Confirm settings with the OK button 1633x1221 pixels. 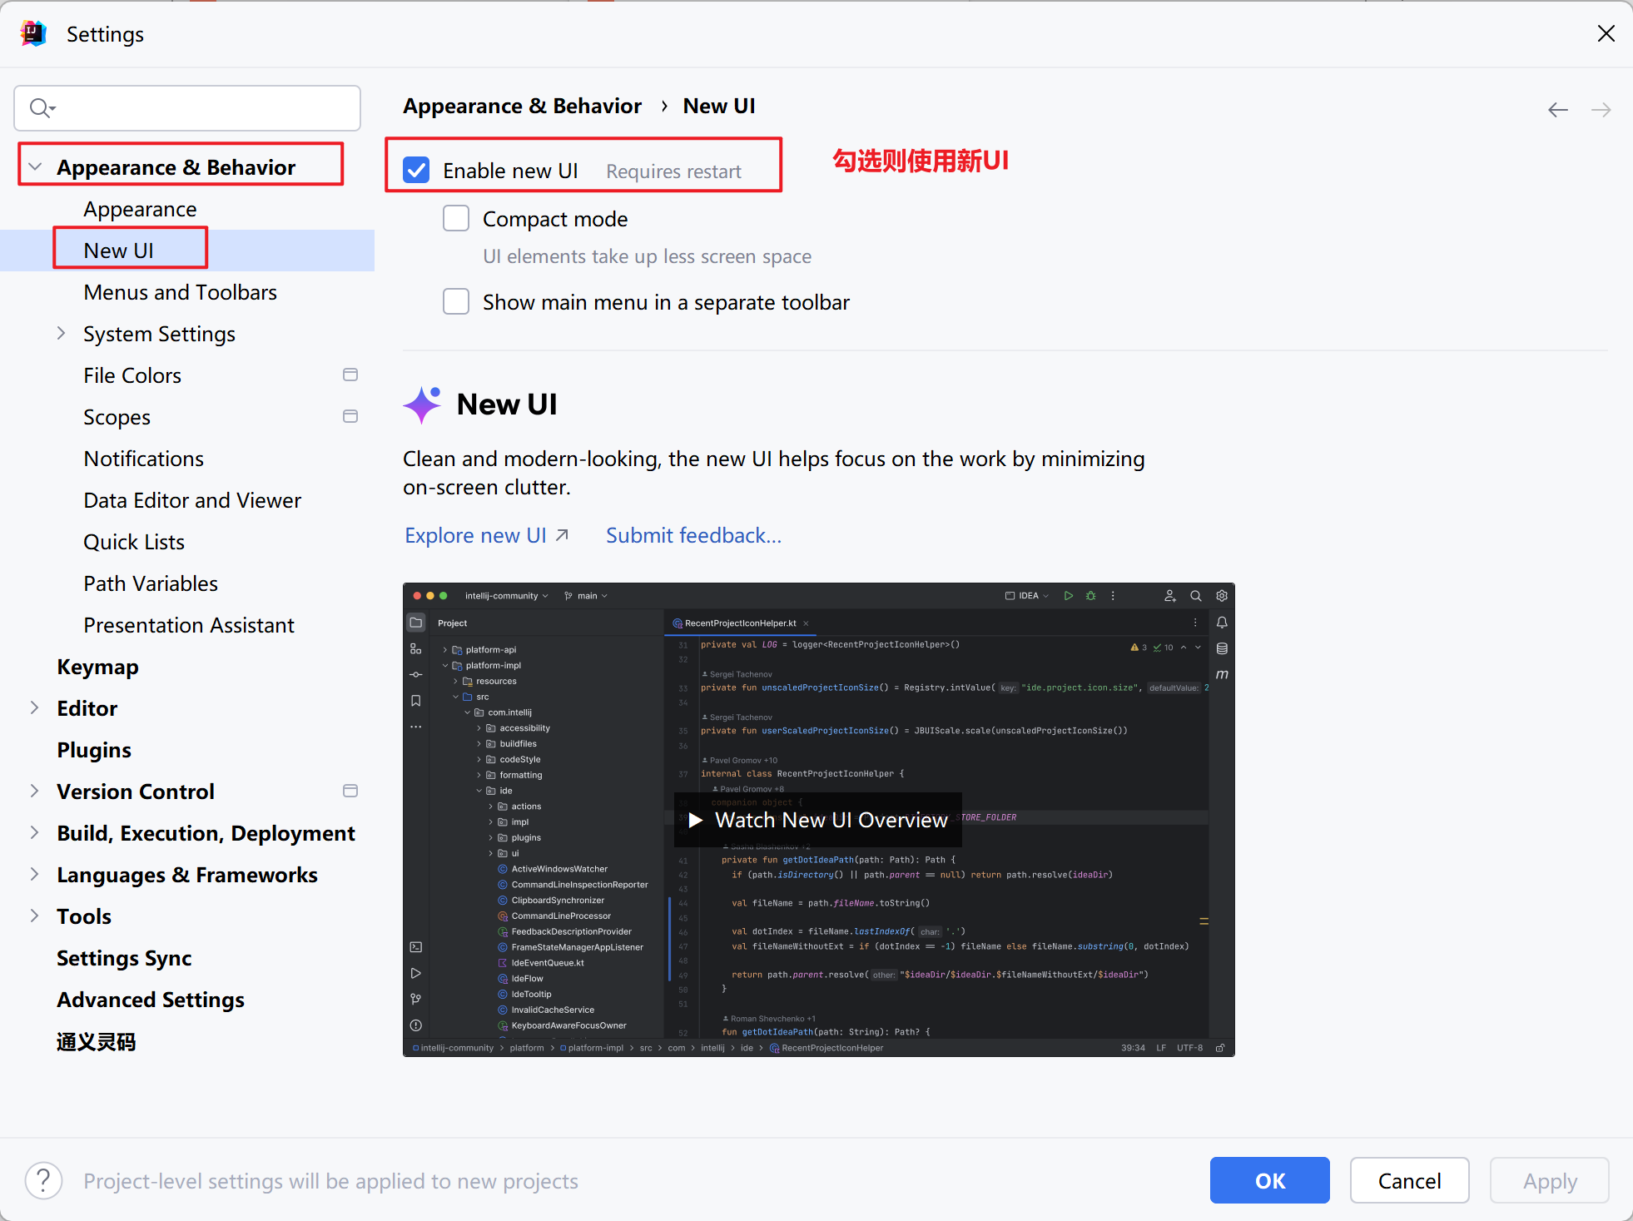[1270, 1180]
